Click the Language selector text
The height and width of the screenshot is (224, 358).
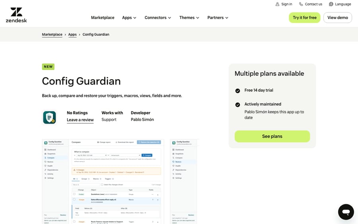(x=343, y=4)
